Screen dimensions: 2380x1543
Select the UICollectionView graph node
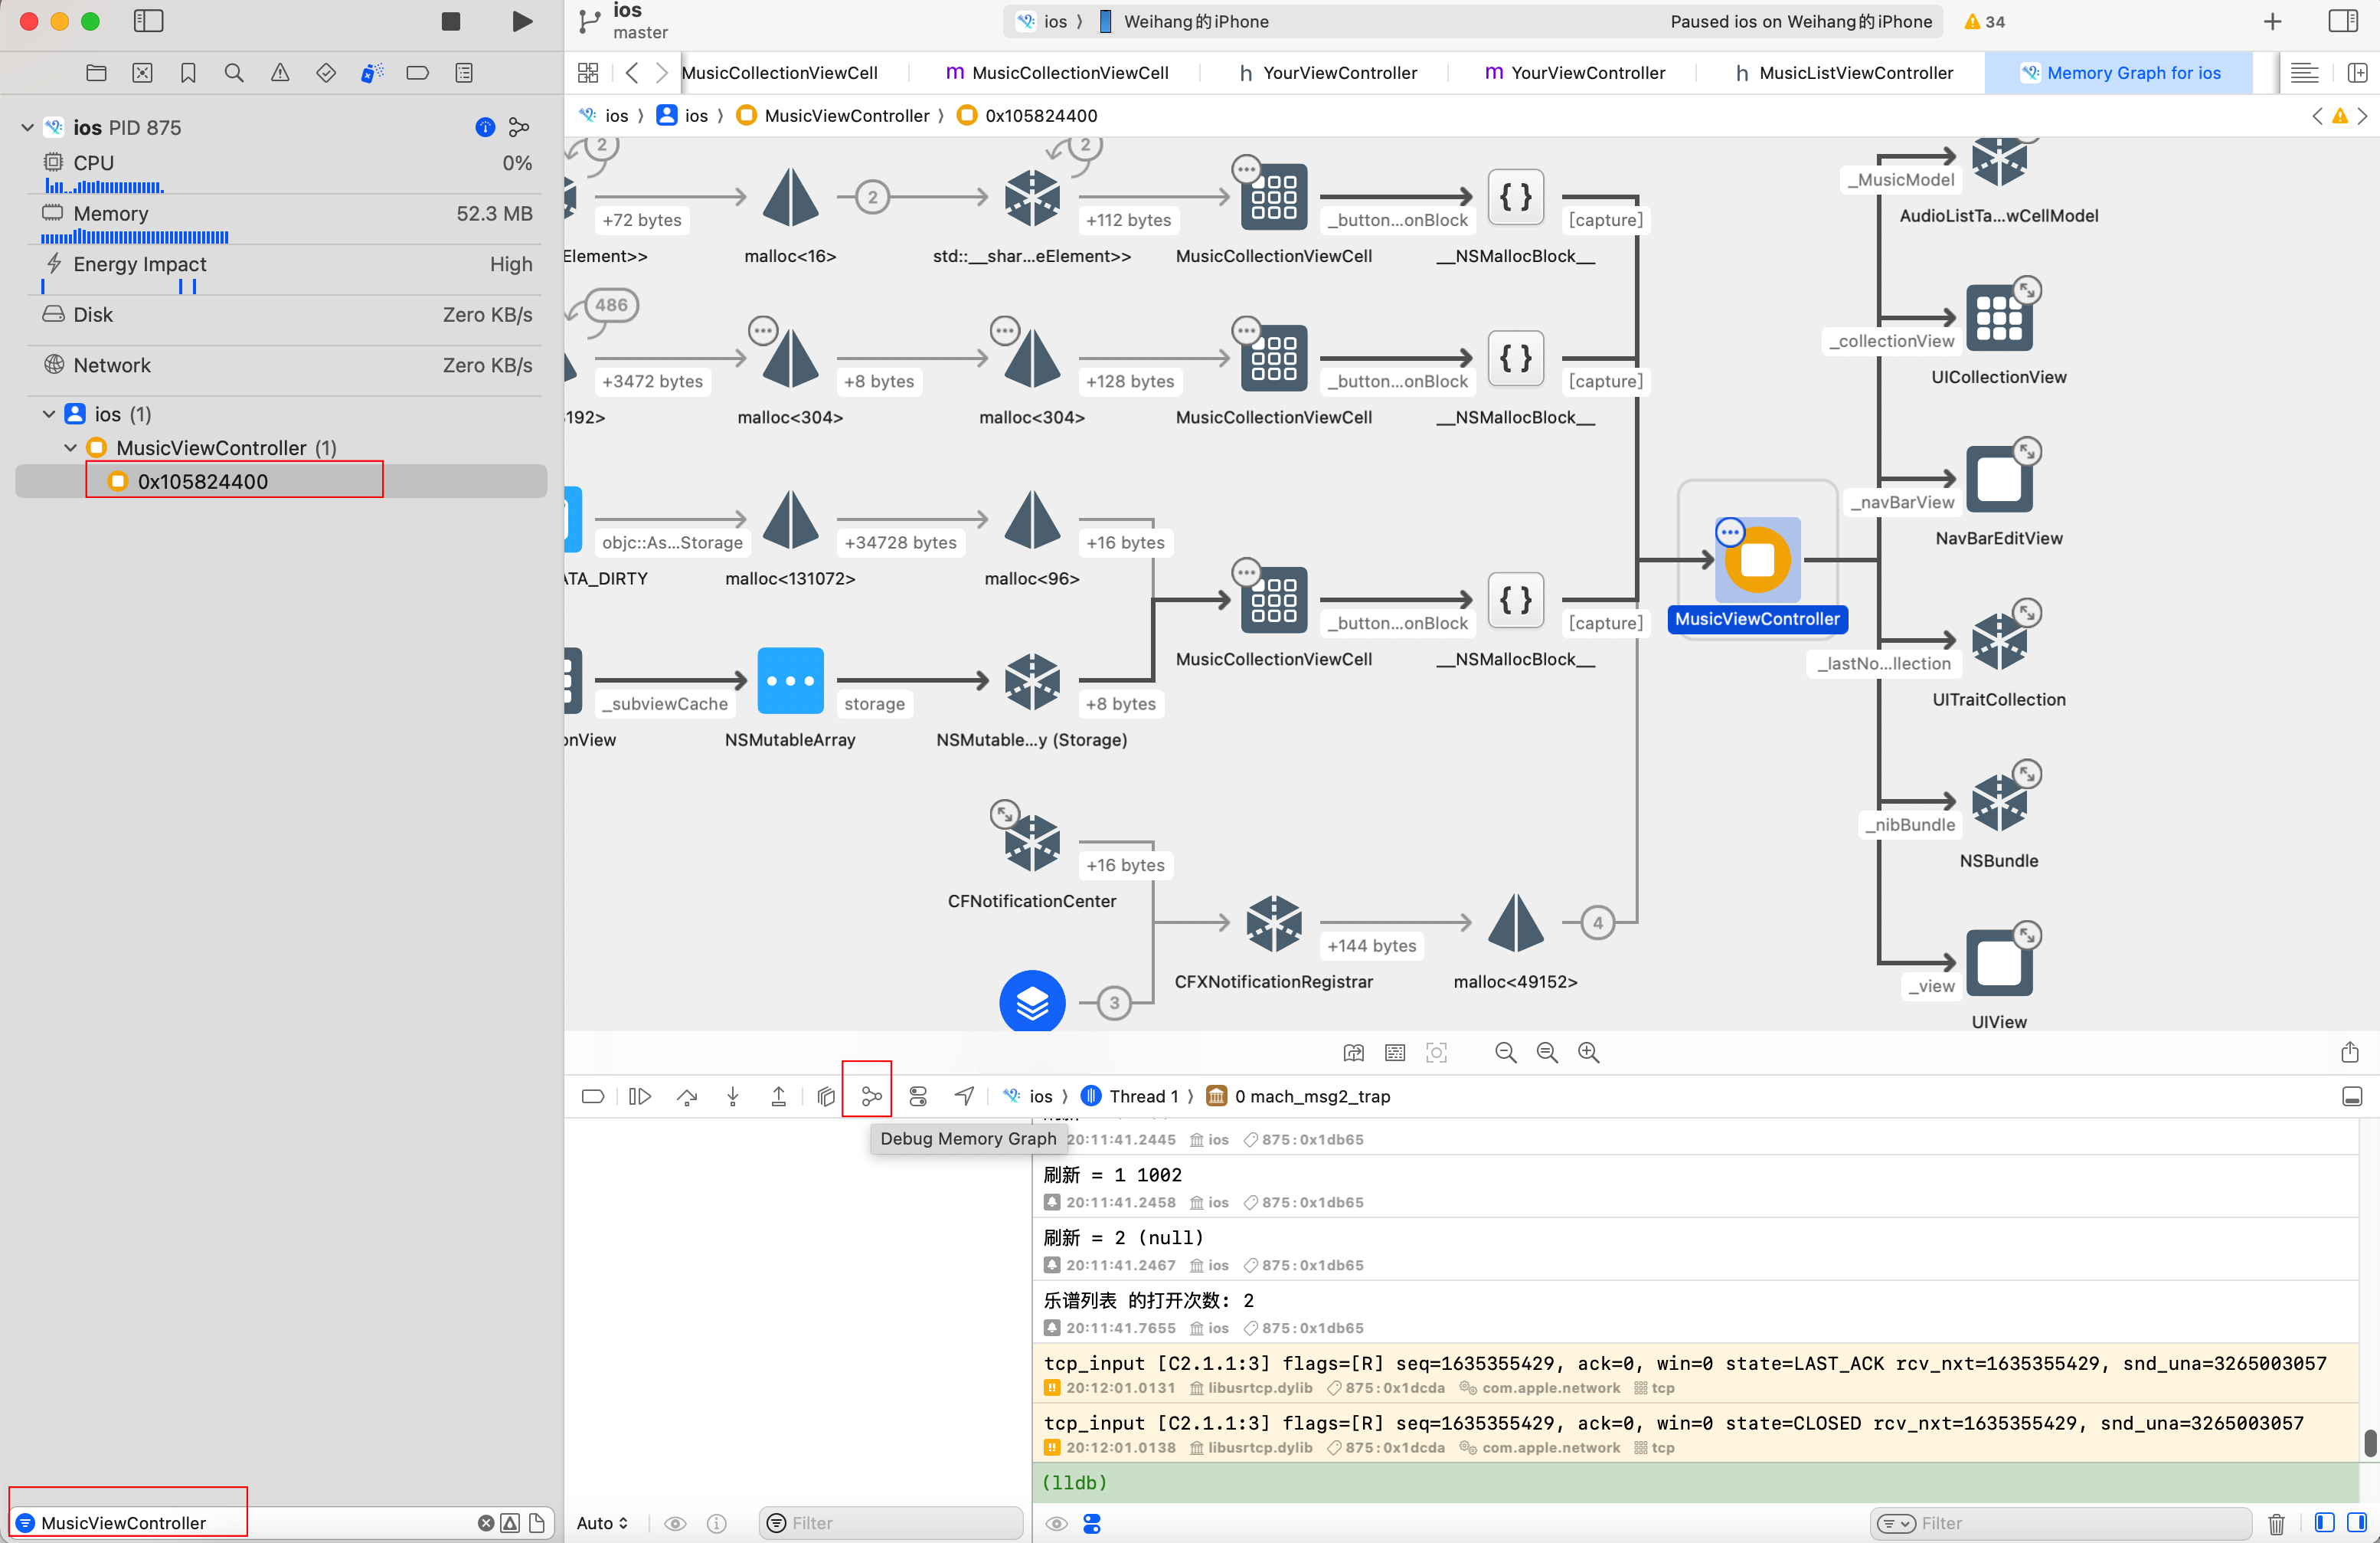pyautogui.click(x=1998, y=319)
